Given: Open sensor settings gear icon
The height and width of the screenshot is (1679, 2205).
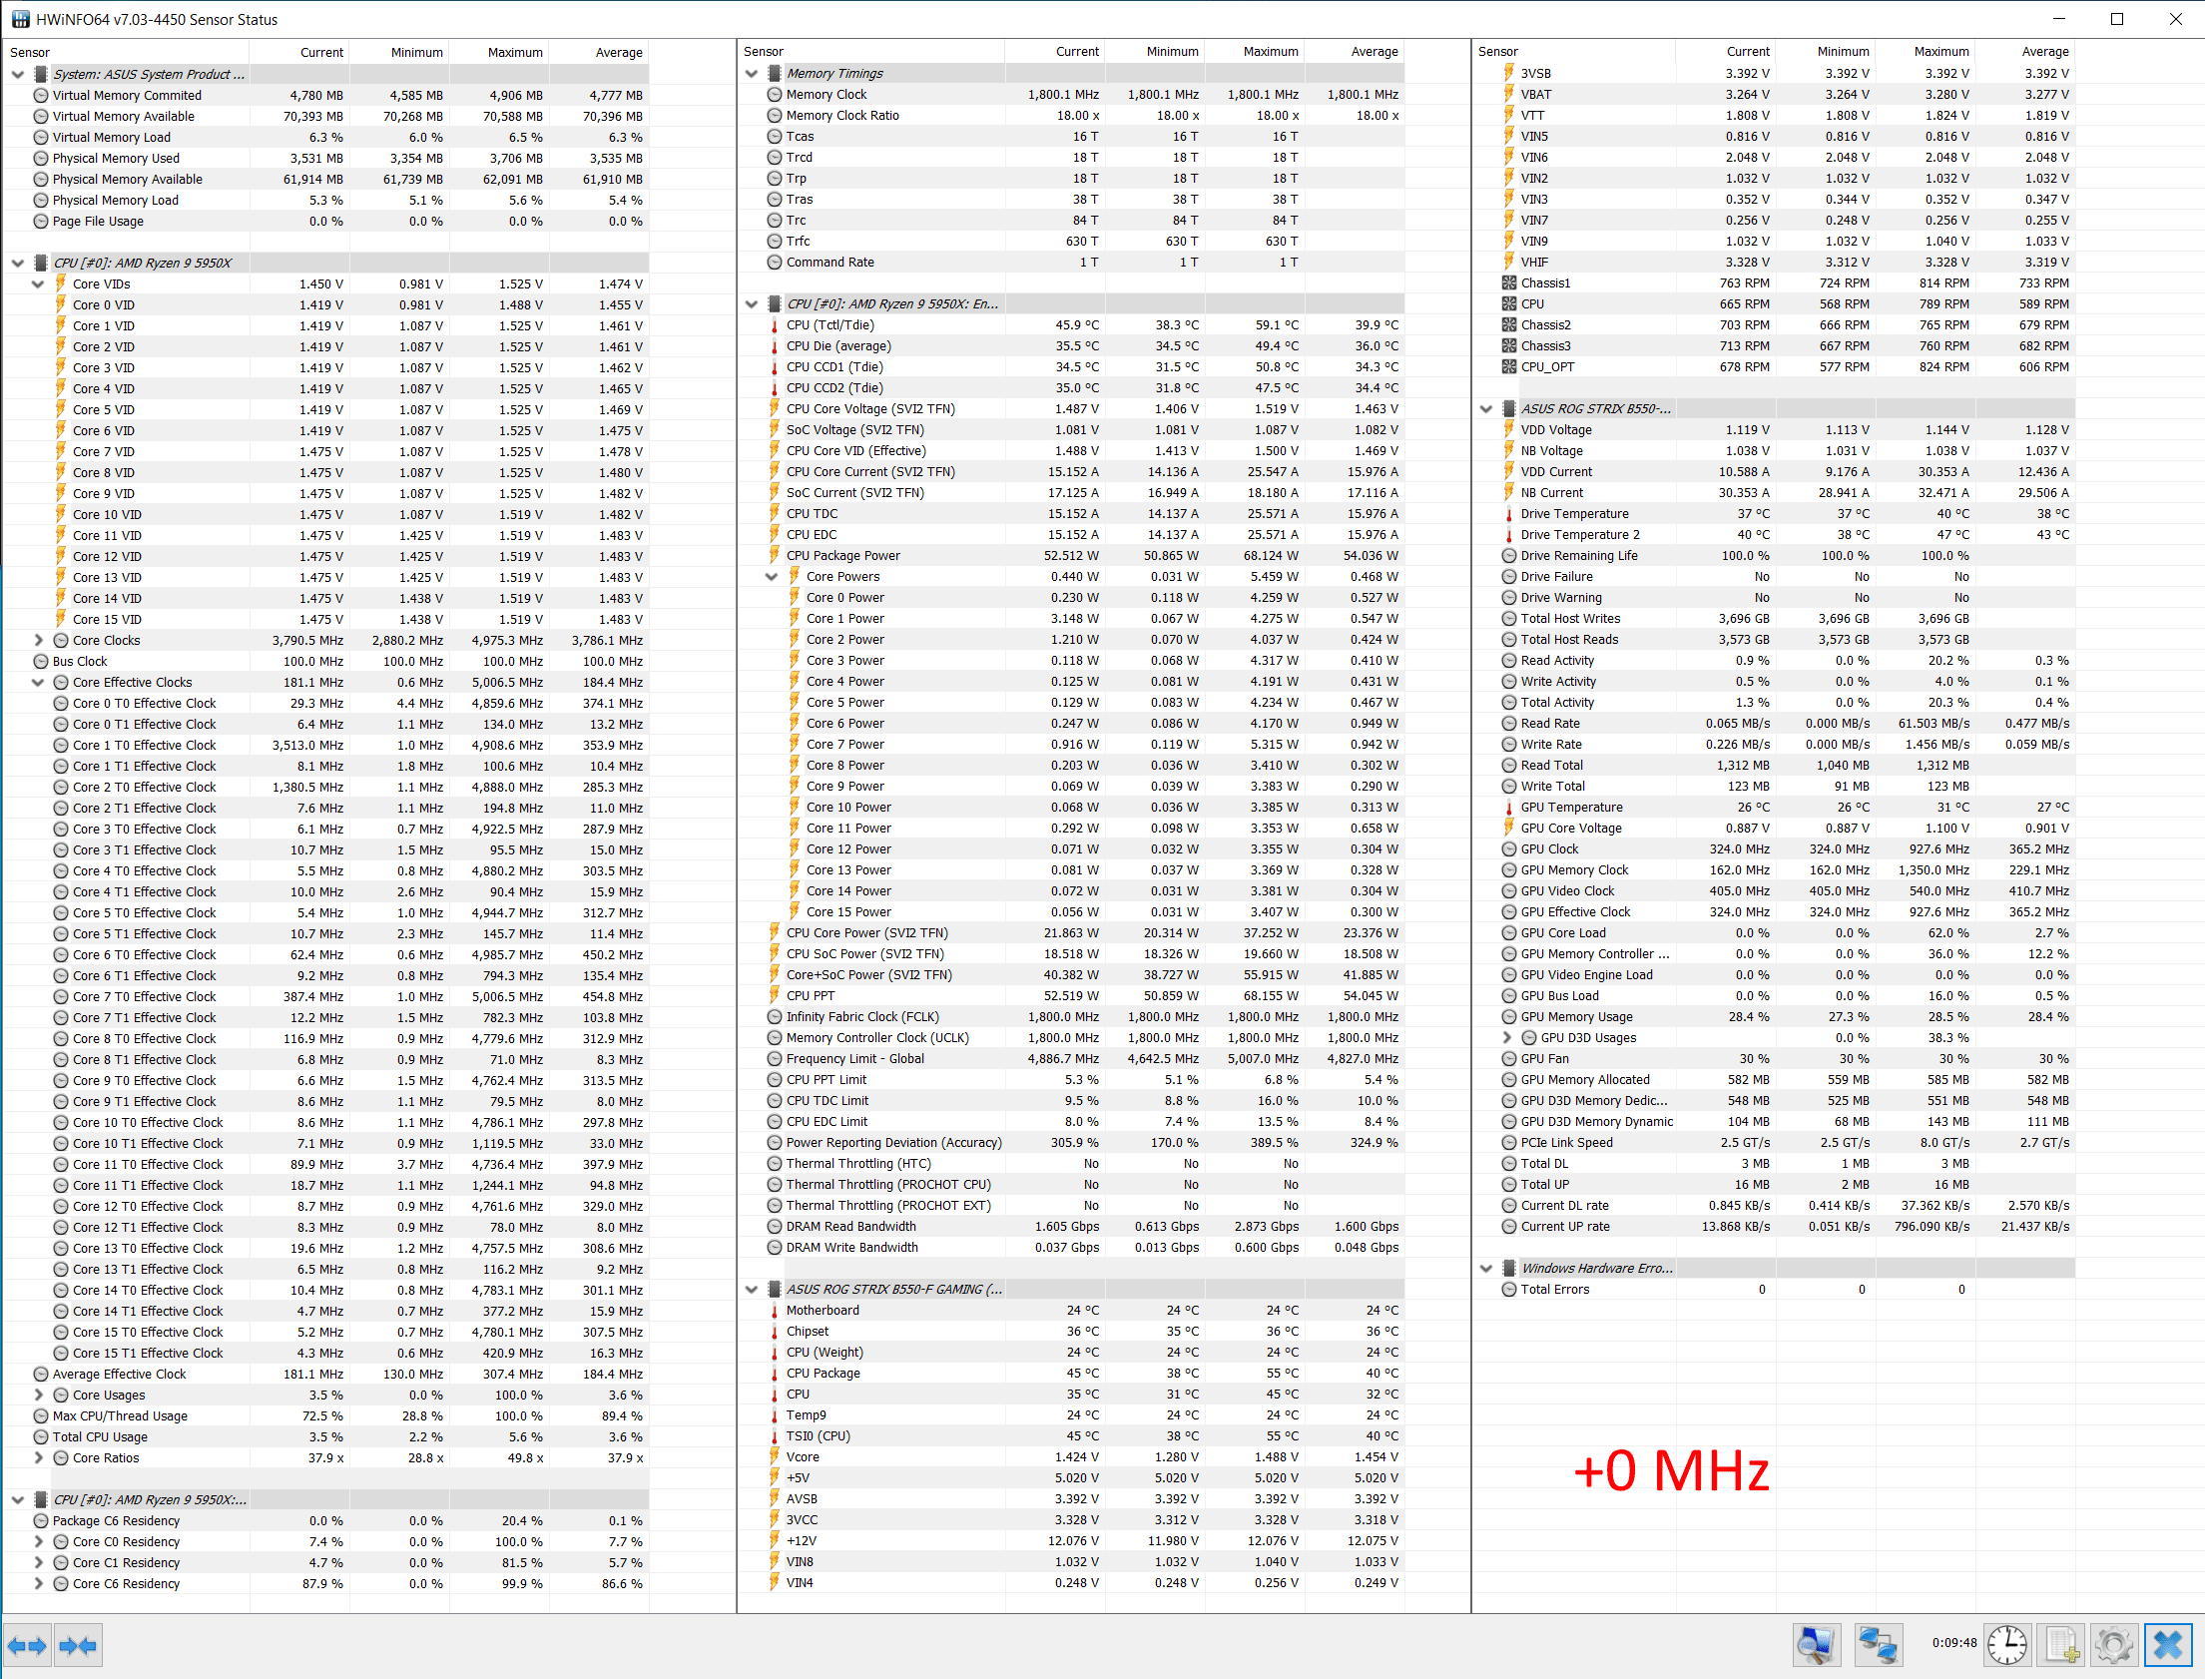Looking at the screenshot, I should tap(2114, 1645).
